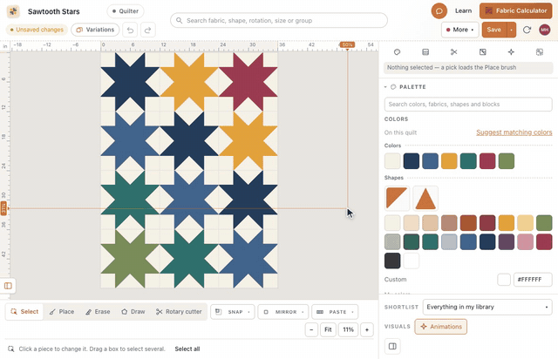Click Suggest matching colors link

[514, 132]
